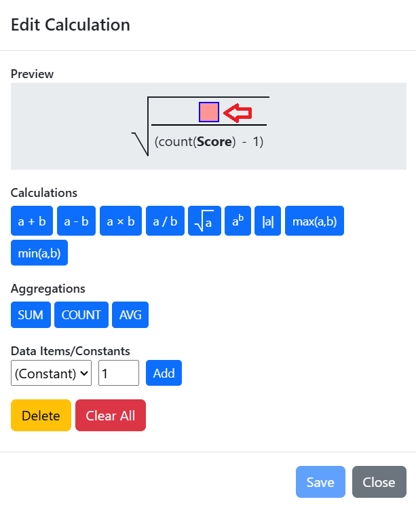
Task: Insert the square root operation
Action: tap(204, 221)
